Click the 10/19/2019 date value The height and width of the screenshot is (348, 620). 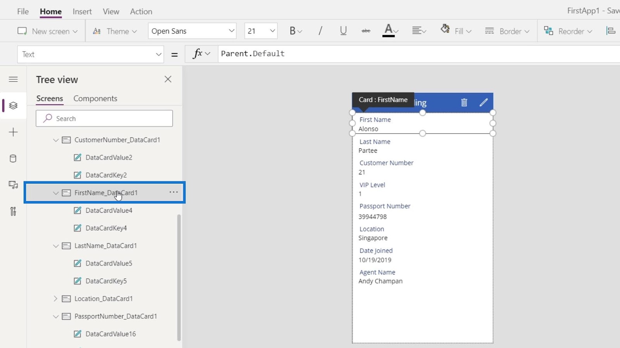pos(375,260)
